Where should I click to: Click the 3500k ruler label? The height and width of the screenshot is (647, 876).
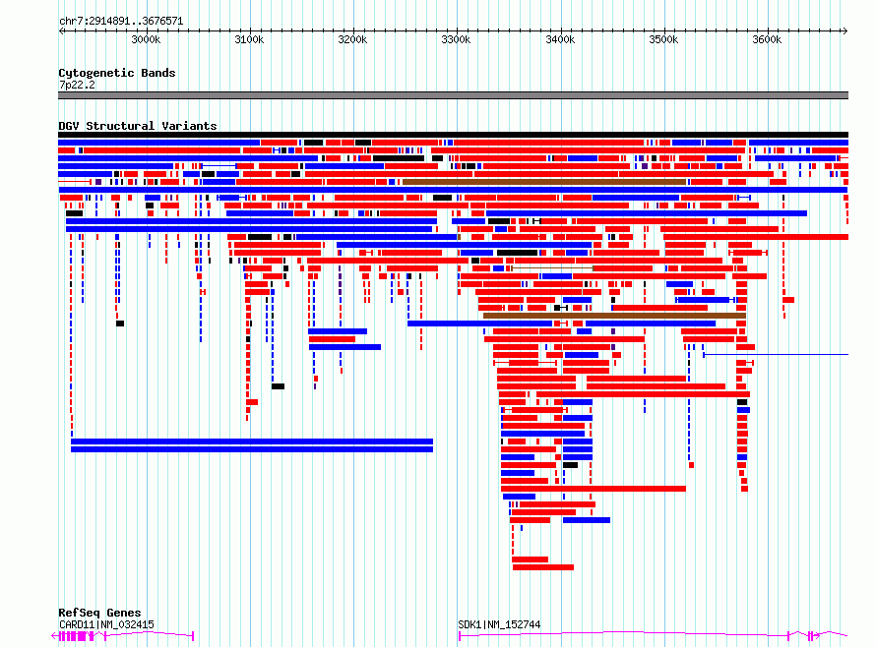pyautogui.click(x=663, y=39)
